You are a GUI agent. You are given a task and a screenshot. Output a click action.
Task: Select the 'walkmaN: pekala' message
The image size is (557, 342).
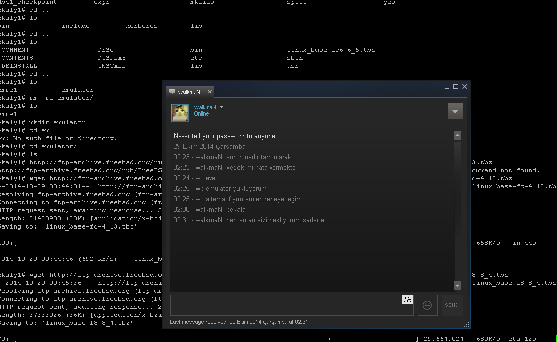tap(209, 210)
